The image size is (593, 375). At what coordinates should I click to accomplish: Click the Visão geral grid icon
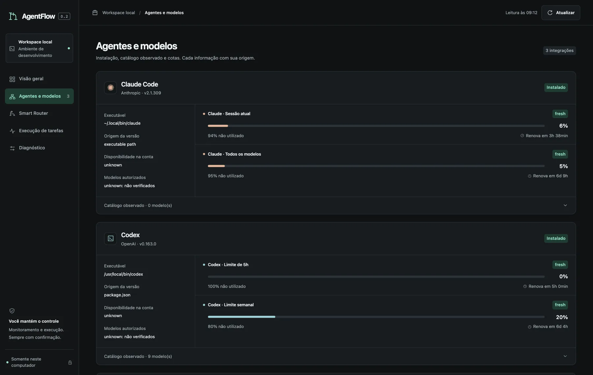tap(12, 79)
